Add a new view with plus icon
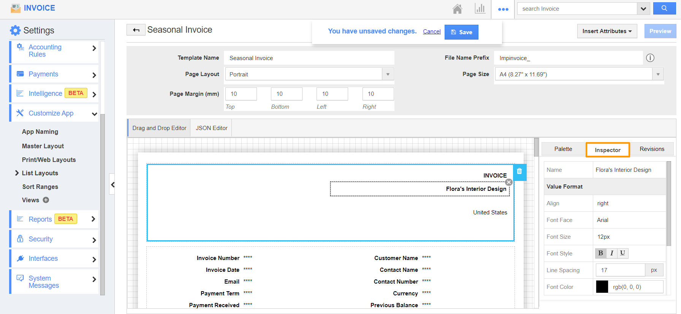The width and height of the screenshot is (681, 314). (x=46, y=200)
